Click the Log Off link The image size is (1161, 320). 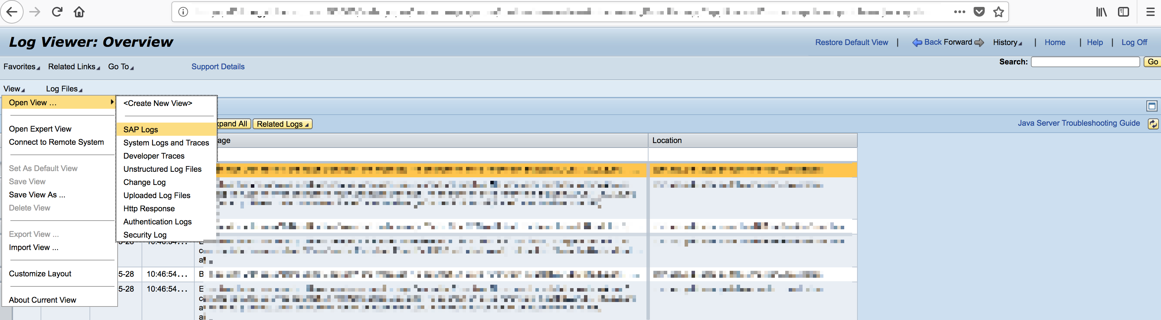pos(1134,42)
